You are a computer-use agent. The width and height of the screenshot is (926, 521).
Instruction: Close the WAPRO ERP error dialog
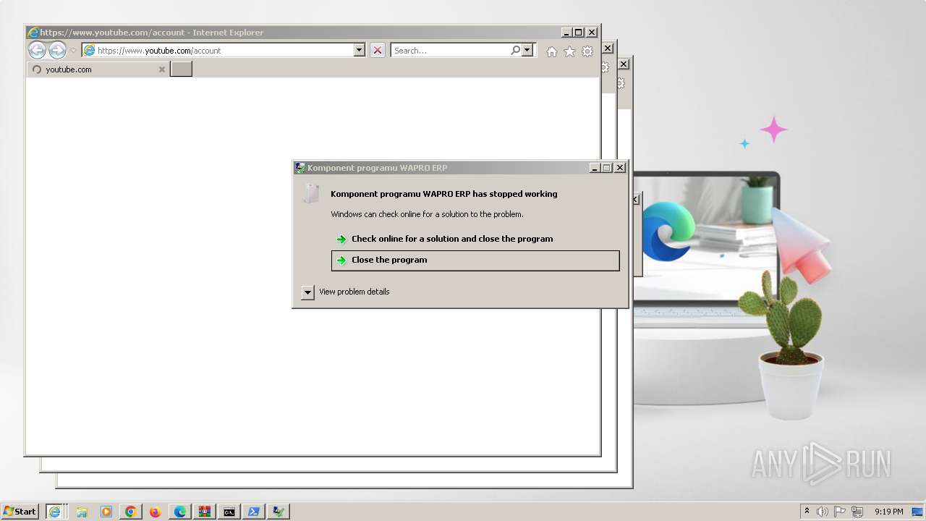coord(620,168)
